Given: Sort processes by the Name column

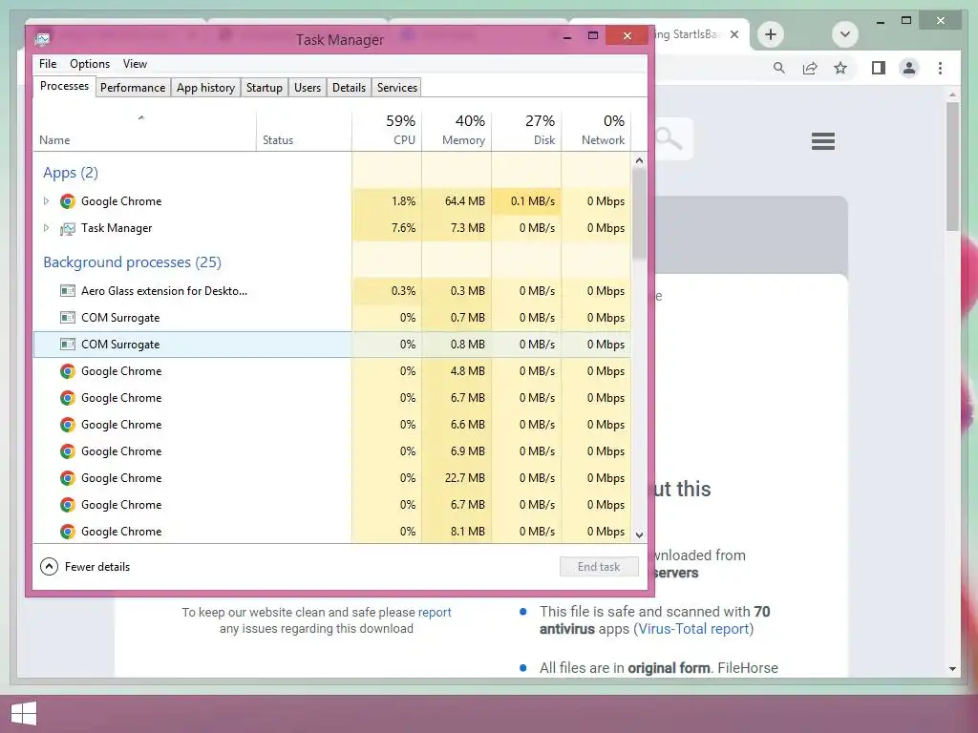Looking at the screenshot, I should coord(144,131).
